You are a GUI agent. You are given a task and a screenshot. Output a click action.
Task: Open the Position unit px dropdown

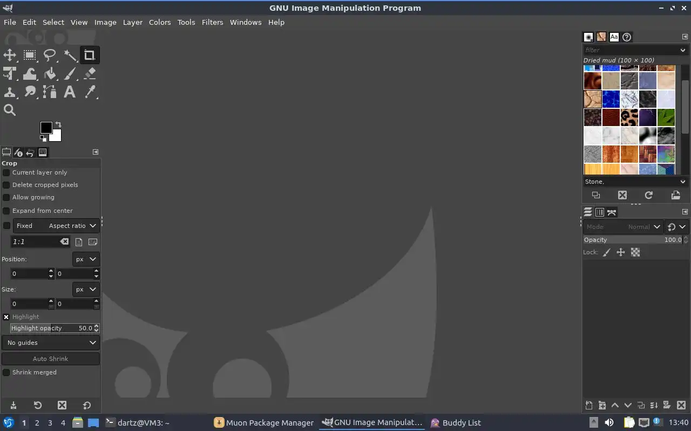[x=86, y=259]
